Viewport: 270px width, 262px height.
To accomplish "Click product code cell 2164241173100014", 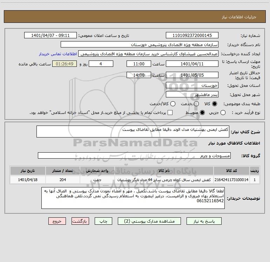I will (x=231, y=180).
